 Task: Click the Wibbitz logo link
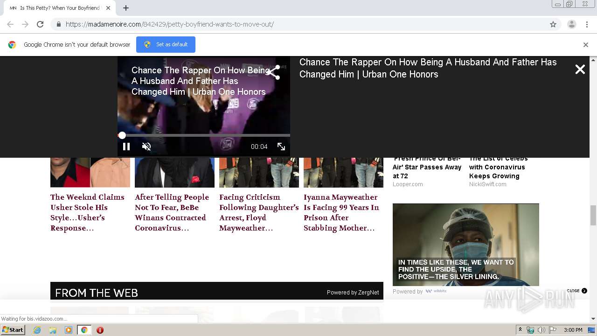(x=436, y=291)
